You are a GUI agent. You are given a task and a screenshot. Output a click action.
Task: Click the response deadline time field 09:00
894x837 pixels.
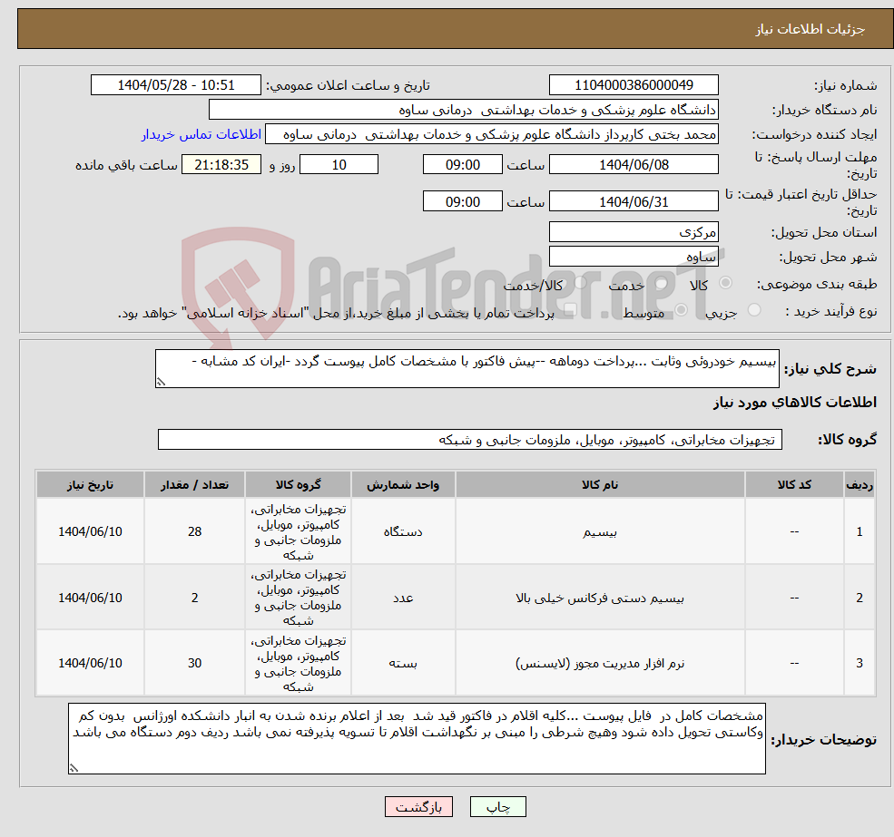(462, 165)
